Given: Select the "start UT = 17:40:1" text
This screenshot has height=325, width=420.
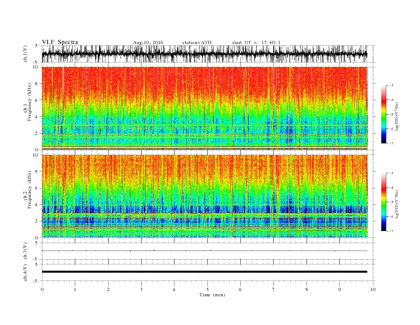Looking at the screenshot, I should click(256, 42).
